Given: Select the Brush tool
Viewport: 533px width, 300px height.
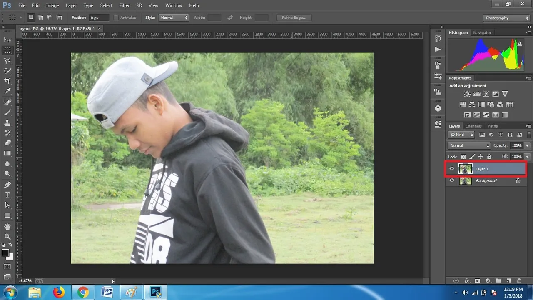Looking at the screenshot, I should click(7, 112).
